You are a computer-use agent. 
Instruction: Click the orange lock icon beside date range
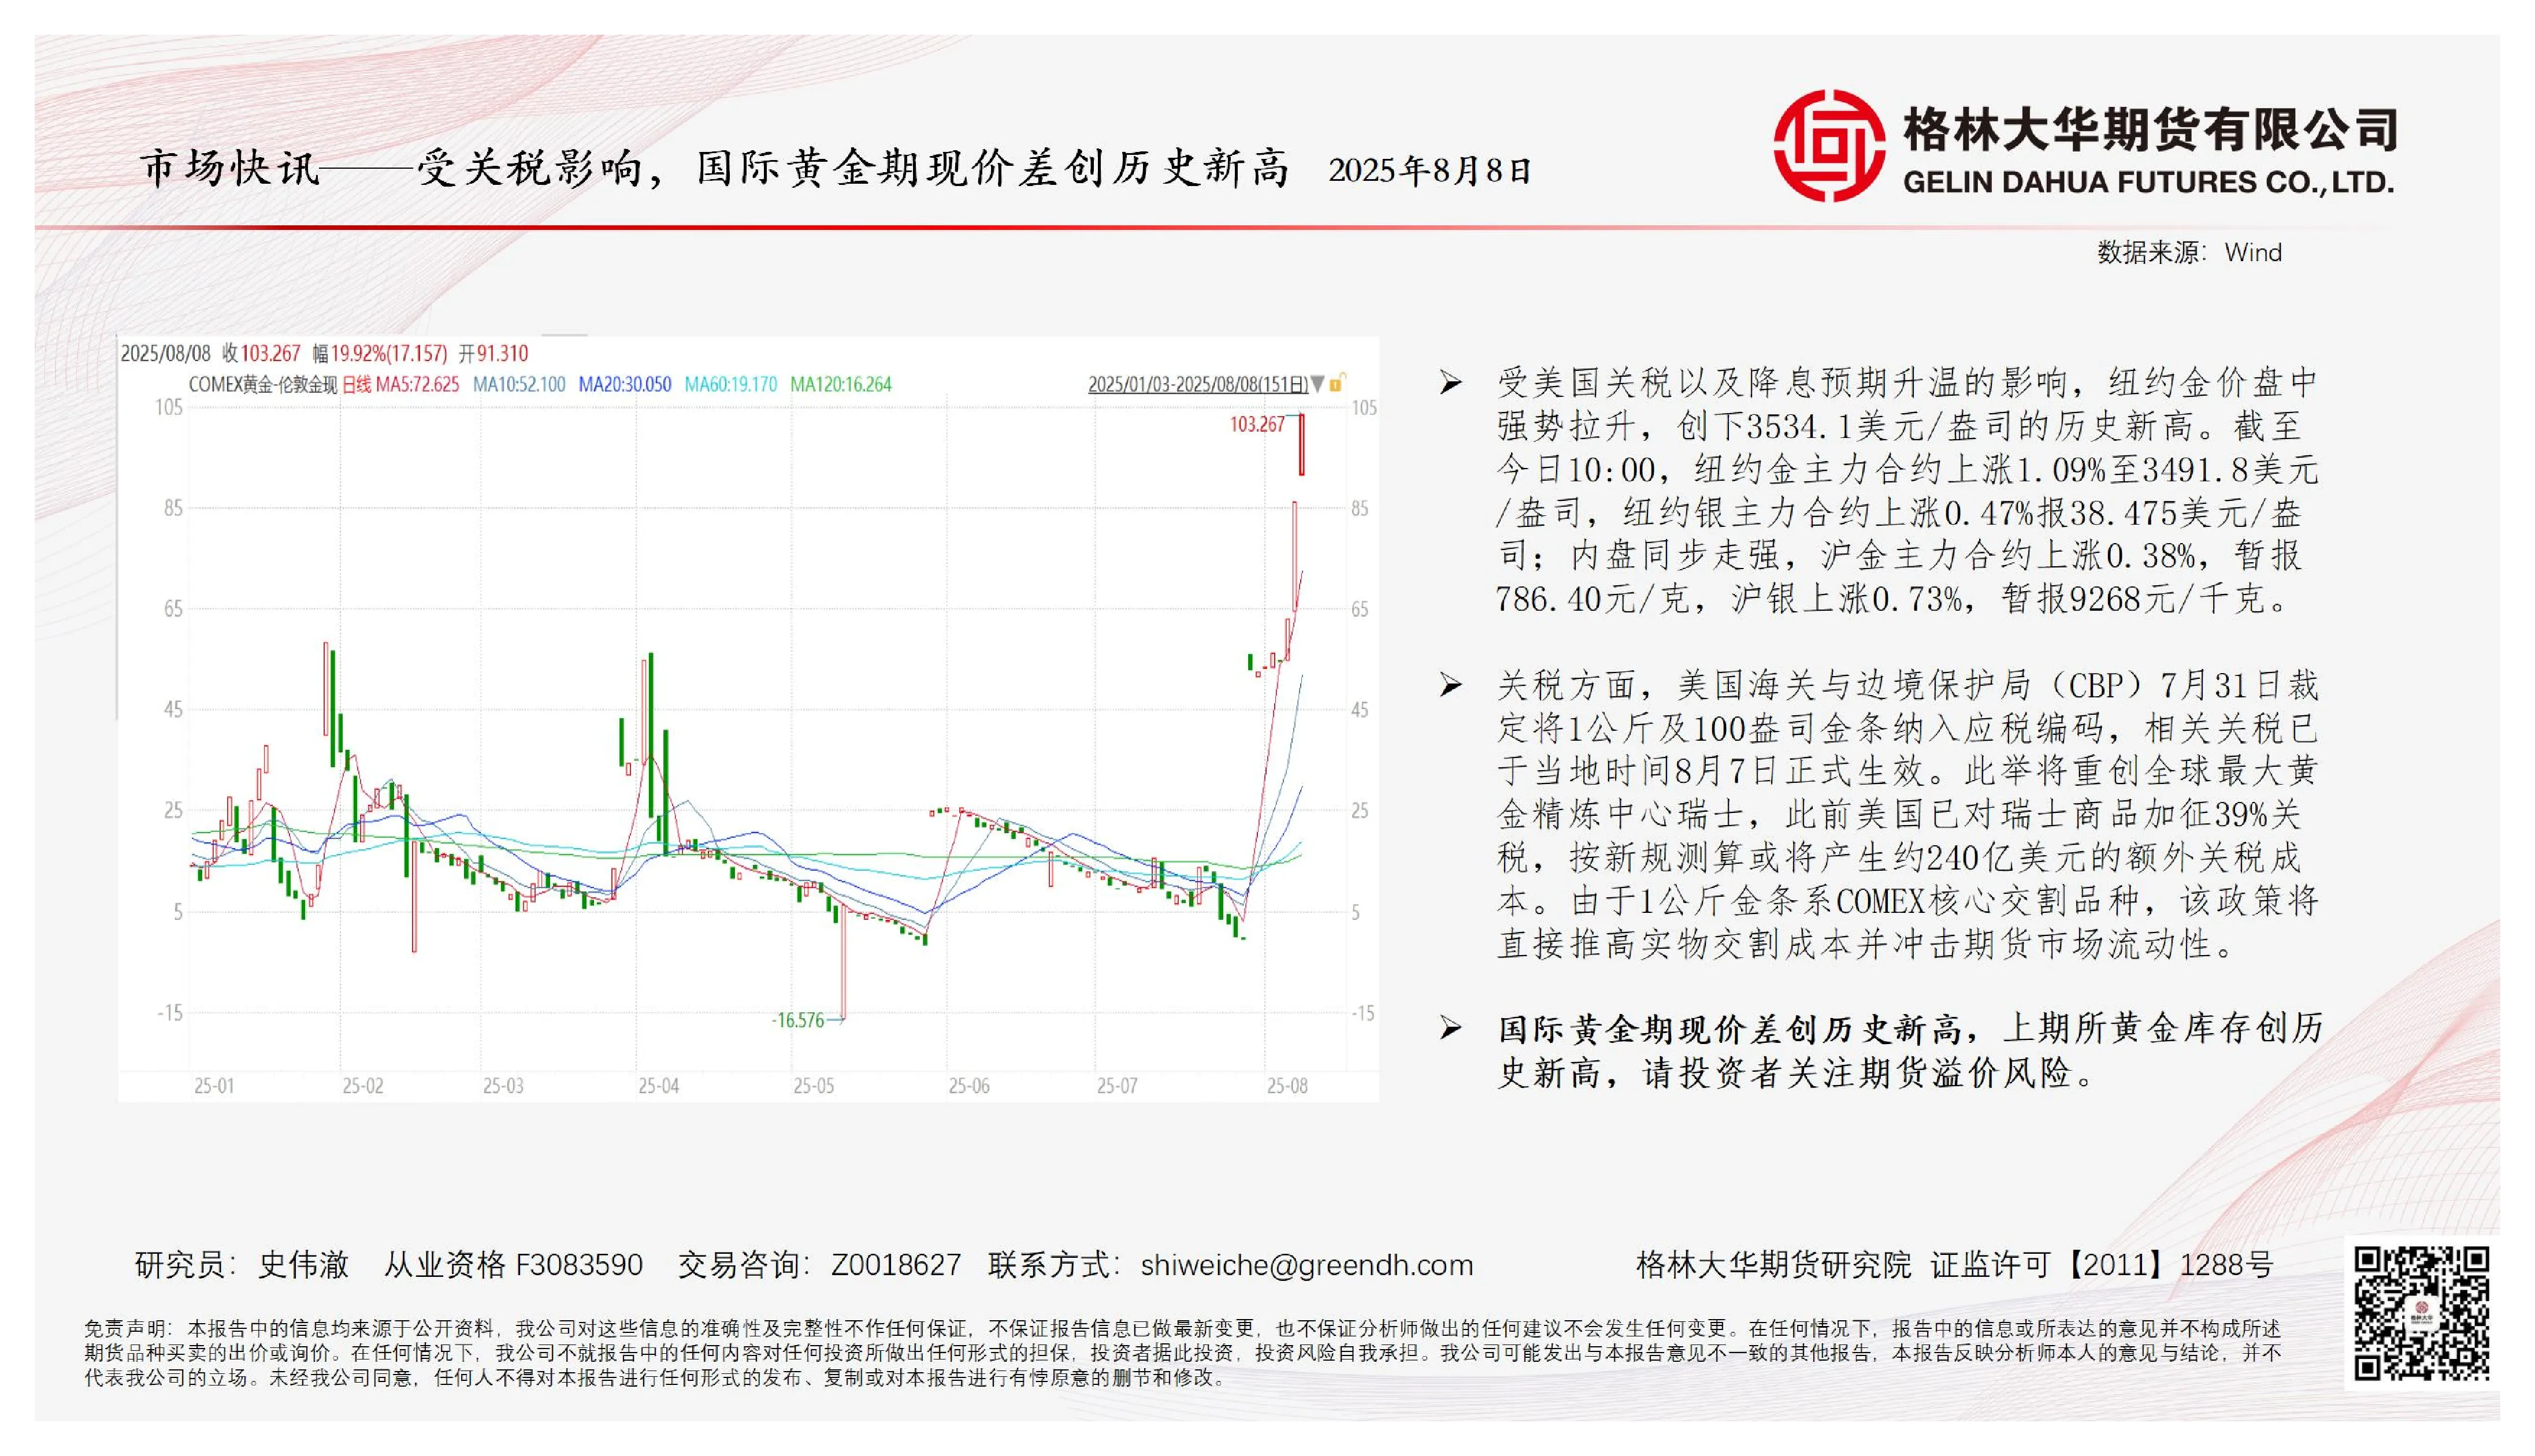click(x=1336, y=384)
